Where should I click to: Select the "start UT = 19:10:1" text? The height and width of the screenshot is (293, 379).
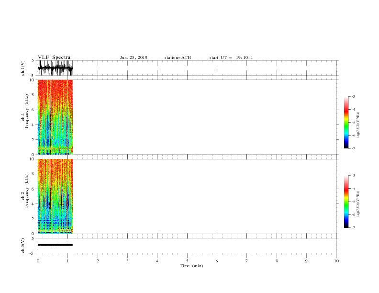(231, 57)
